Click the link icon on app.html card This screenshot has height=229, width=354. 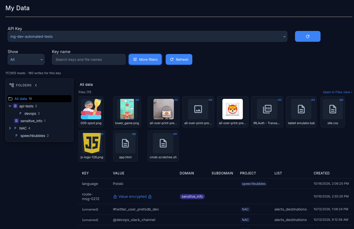pyautogui.click(x=134, y=134)
